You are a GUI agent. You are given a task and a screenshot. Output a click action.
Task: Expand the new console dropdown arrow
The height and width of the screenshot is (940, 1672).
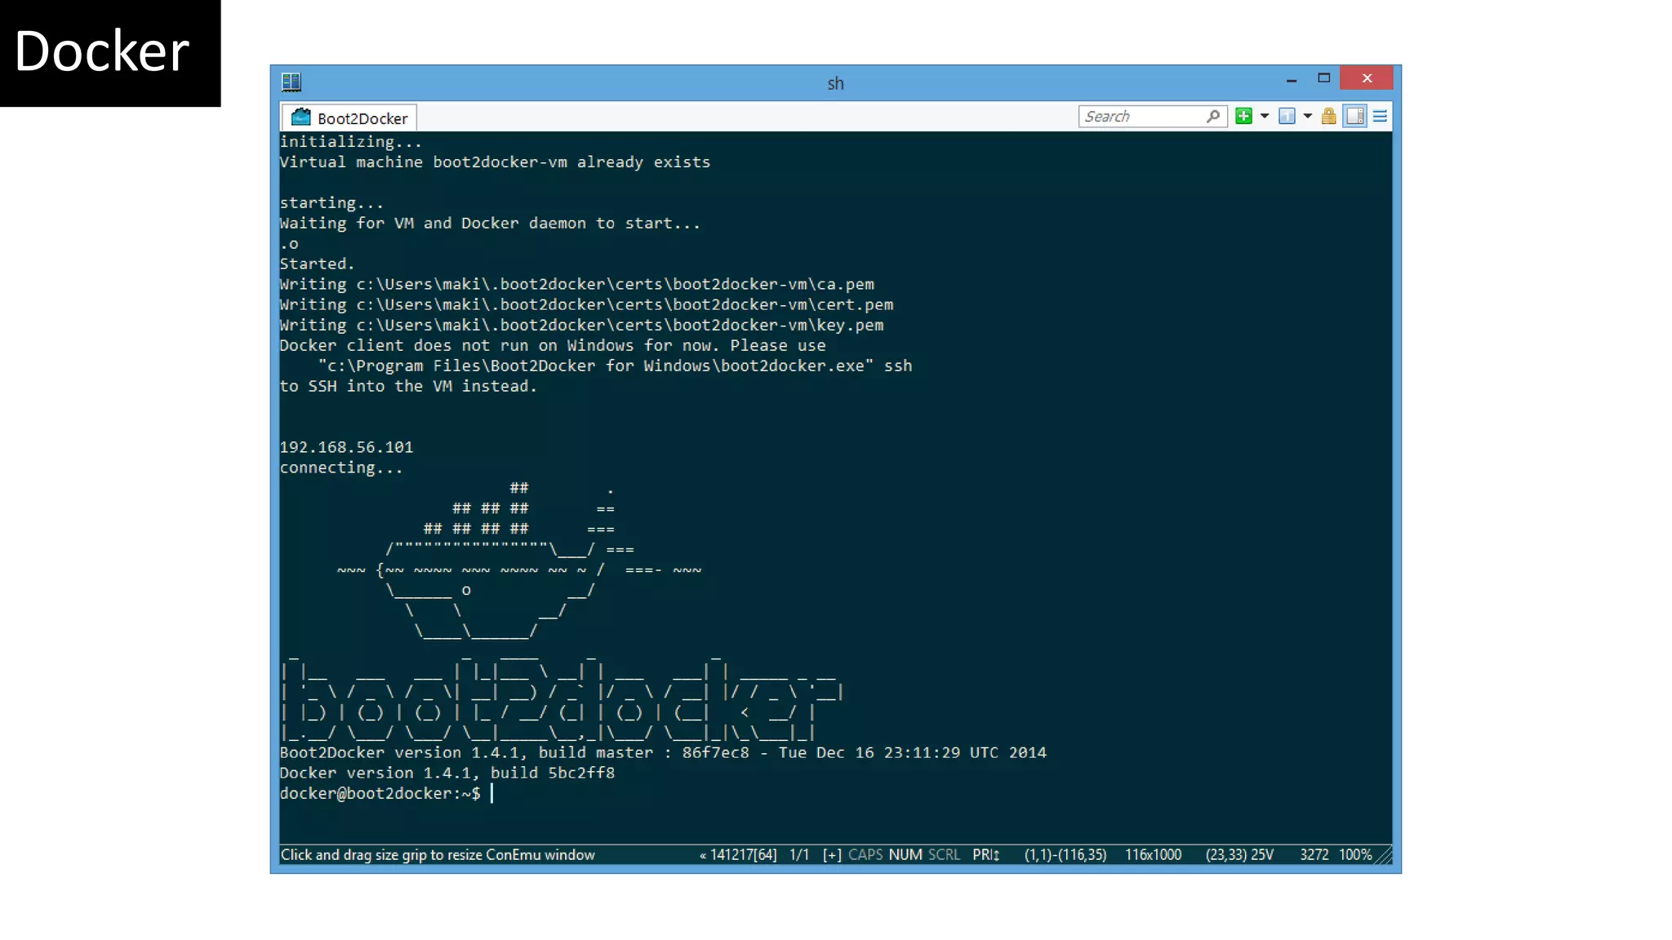coord(1265,116)
